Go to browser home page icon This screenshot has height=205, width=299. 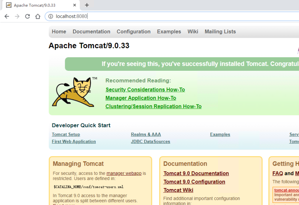tap(38, 16)
